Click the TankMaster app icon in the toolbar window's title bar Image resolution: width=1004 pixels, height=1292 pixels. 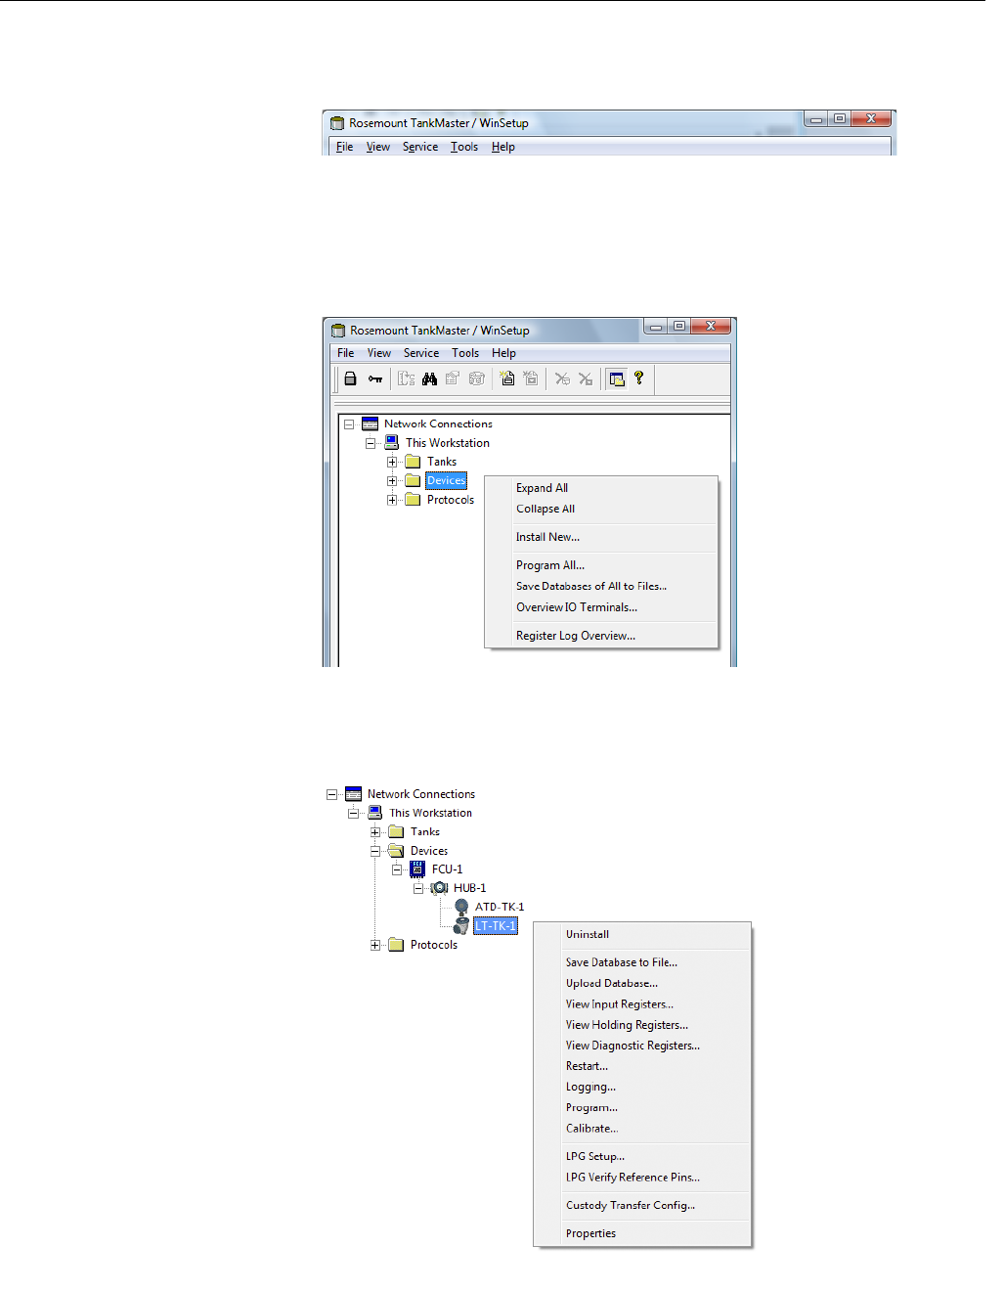pos(338,331)
